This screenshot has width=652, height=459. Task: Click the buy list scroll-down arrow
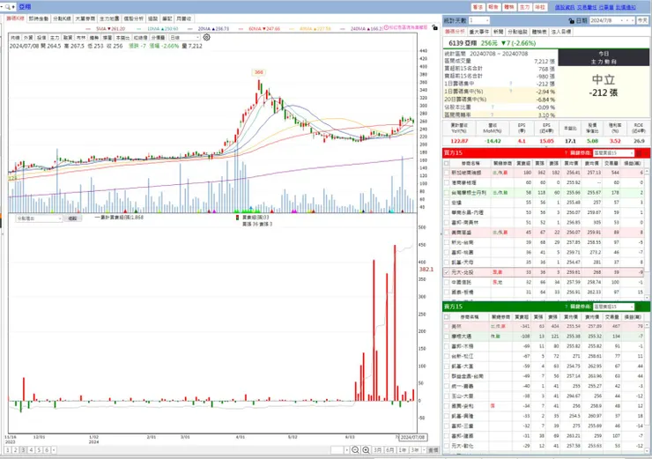coord(647,298)
